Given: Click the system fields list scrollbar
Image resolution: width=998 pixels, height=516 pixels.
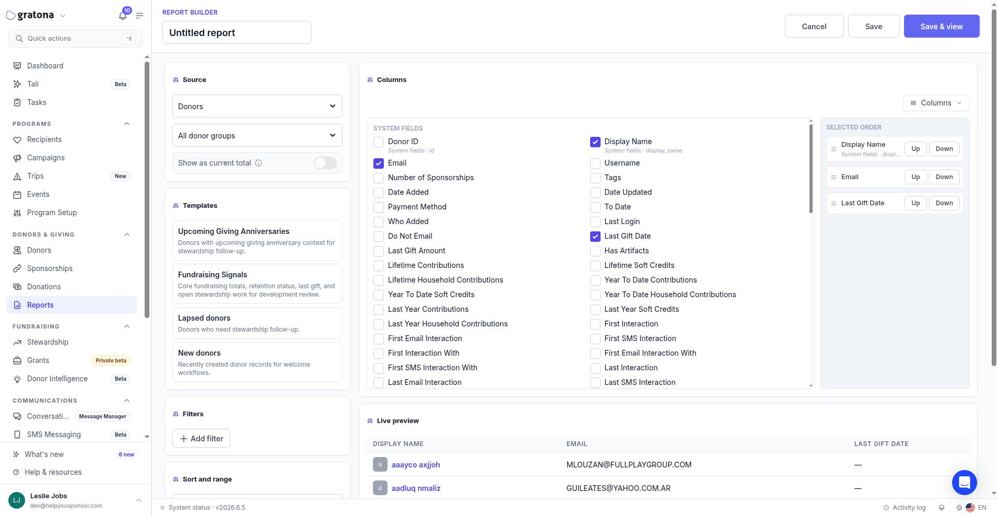Looking at the screenshot, I should click(811, 169).
